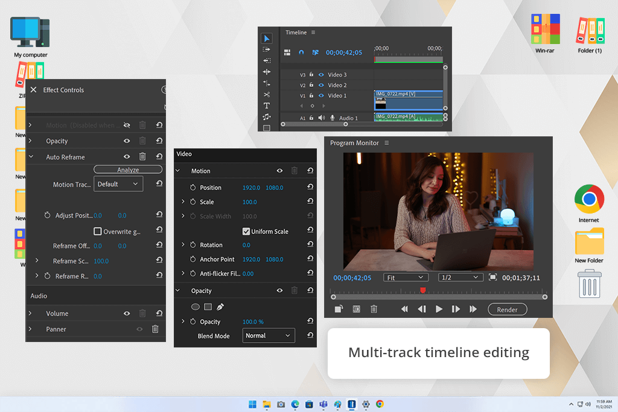
Task: Expand the Scale property in Video panel
Action: coord(183,201)
